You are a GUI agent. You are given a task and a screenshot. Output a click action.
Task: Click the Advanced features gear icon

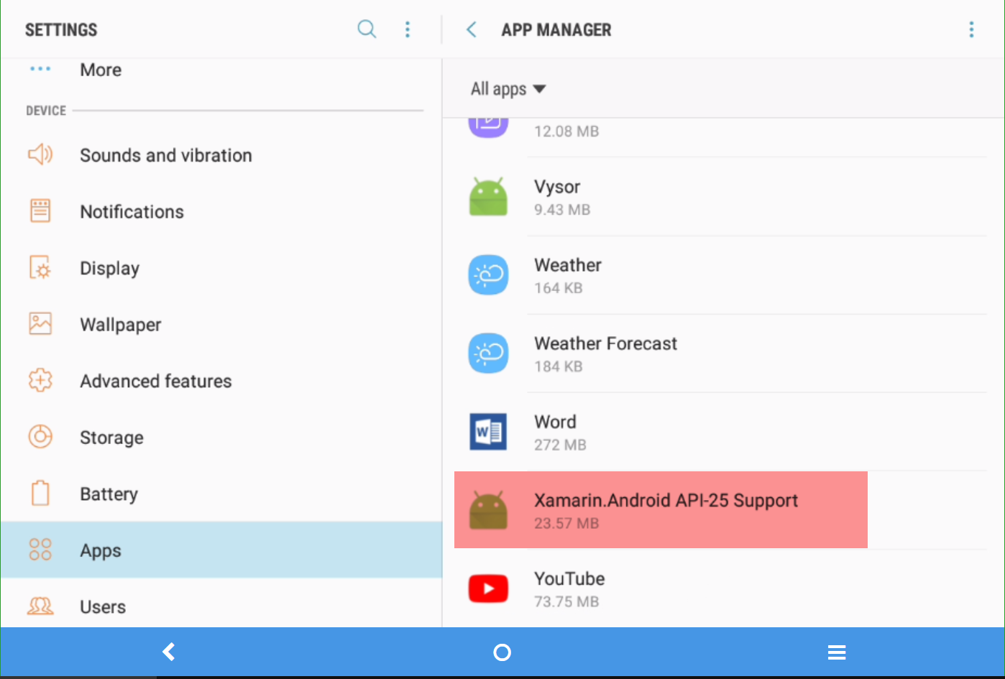click(x=40, y=380)
